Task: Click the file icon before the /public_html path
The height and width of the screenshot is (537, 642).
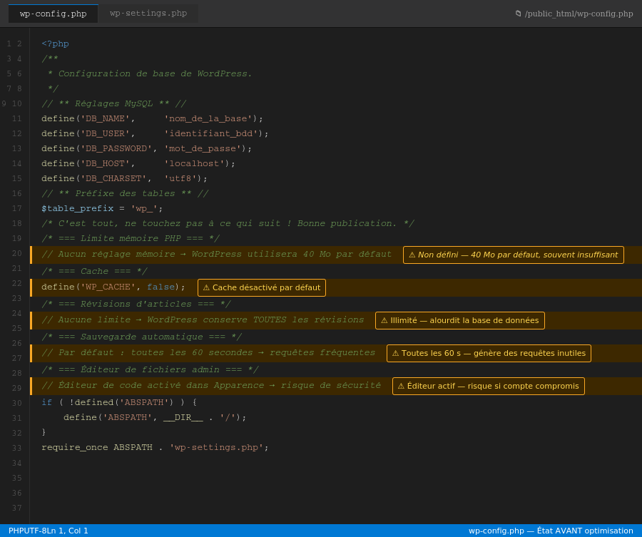Action: point(519,14)
